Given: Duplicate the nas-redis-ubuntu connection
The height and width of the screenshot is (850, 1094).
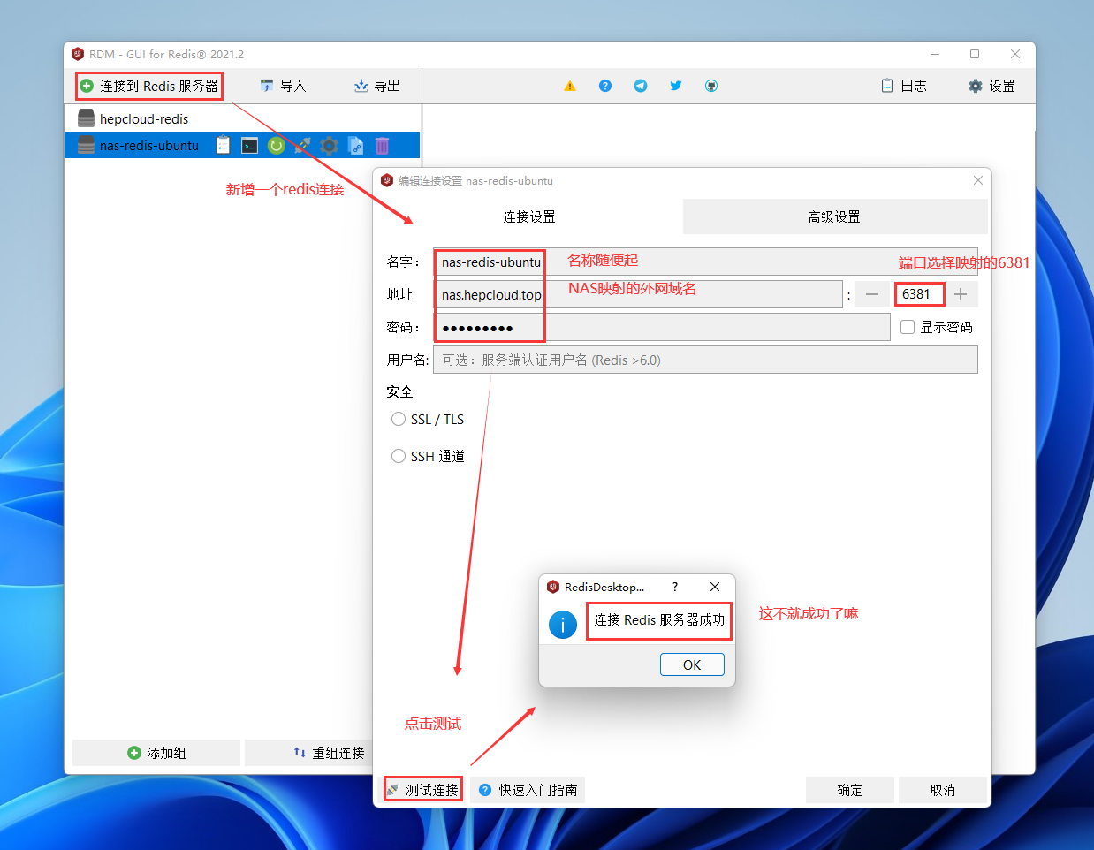Looking at the screenshot, I should point(355,146).
